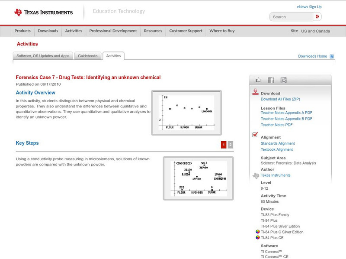
Task: Switch to Software, OS Updates and Apps tab
Action: click(43, 56)
